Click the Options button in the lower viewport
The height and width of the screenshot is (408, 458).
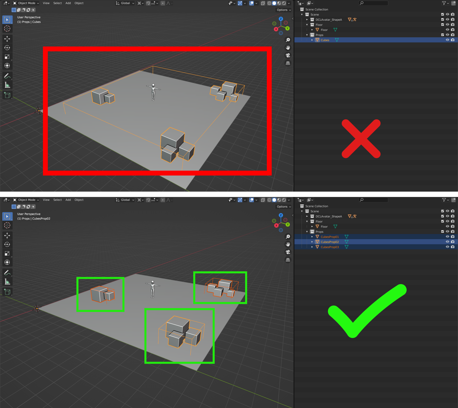[x=284, y=207]
